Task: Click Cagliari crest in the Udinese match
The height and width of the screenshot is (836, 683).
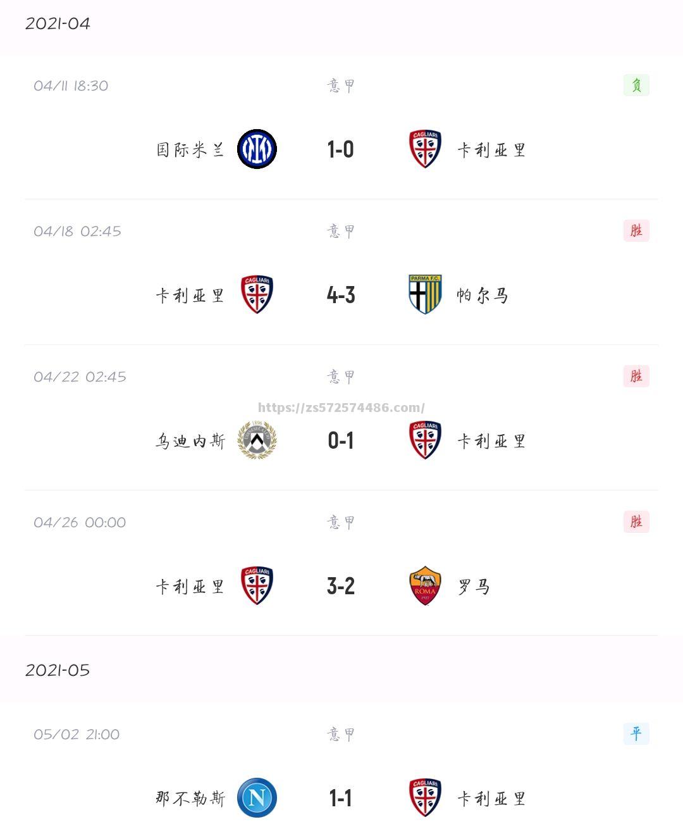Action: pyautogui.click(x=425, y=440)
